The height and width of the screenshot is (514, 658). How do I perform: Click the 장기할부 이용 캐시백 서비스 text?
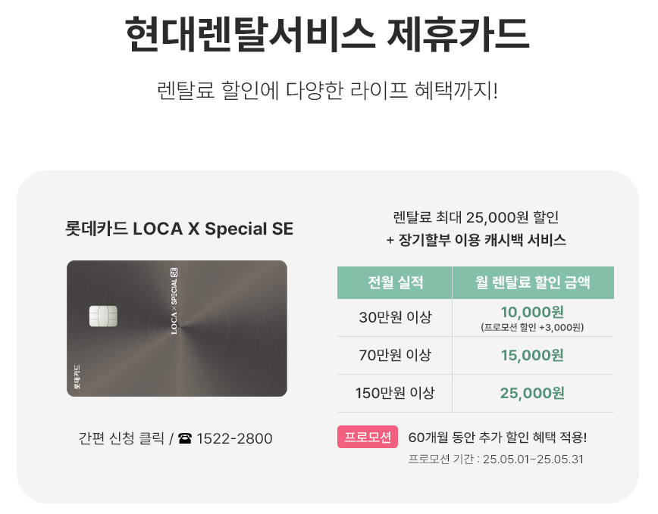[x=482, y=240]
